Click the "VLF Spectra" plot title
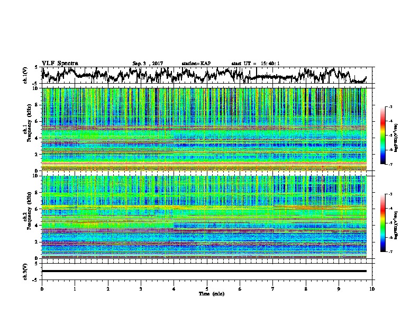The height and width of the screenshot is (324, 419). pyautogui.click(x=60, y=64)
